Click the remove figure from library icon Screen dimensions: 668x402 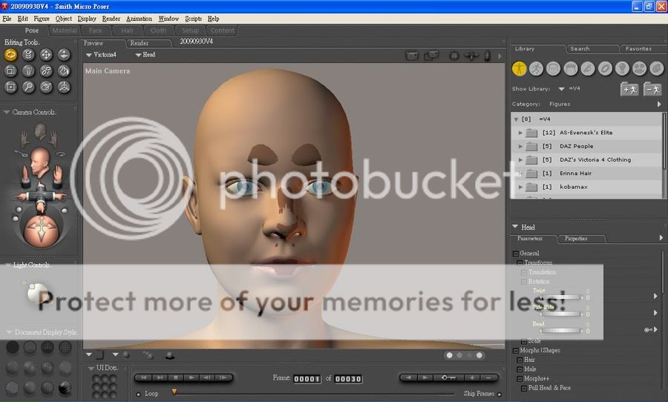pos(652,89)
